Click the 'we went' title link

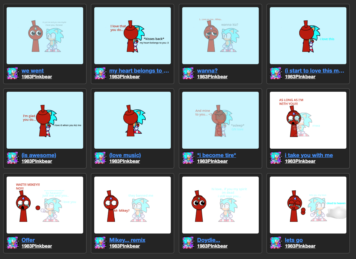click(x=32, y=71)
